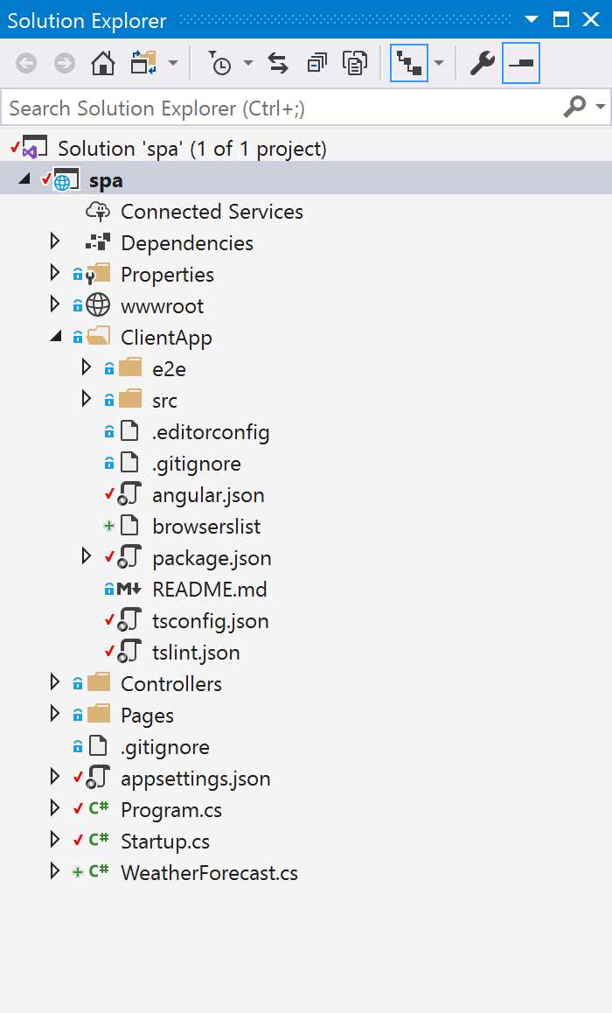Click inside the Search Solution Explorer box

point(262,108)
